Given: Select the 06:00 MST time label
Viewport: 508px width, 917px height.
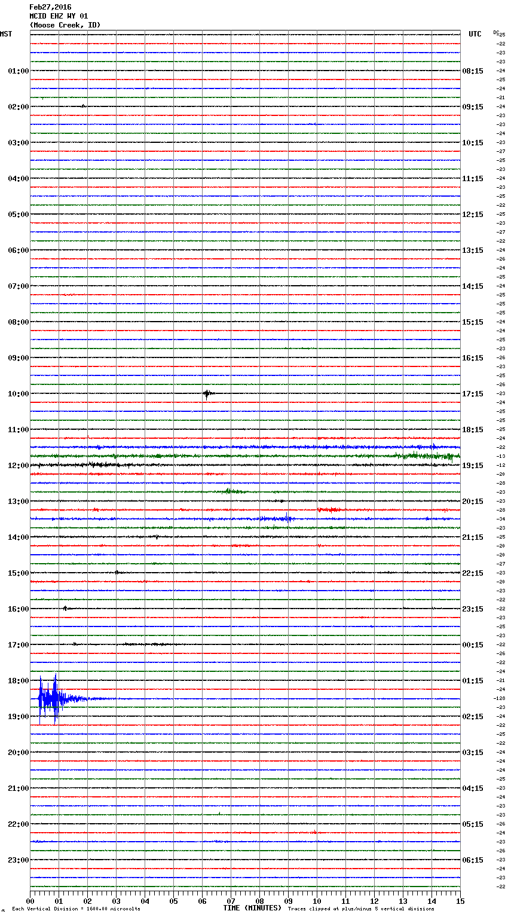Looking at the screenshot, I should tap(19, 250).
